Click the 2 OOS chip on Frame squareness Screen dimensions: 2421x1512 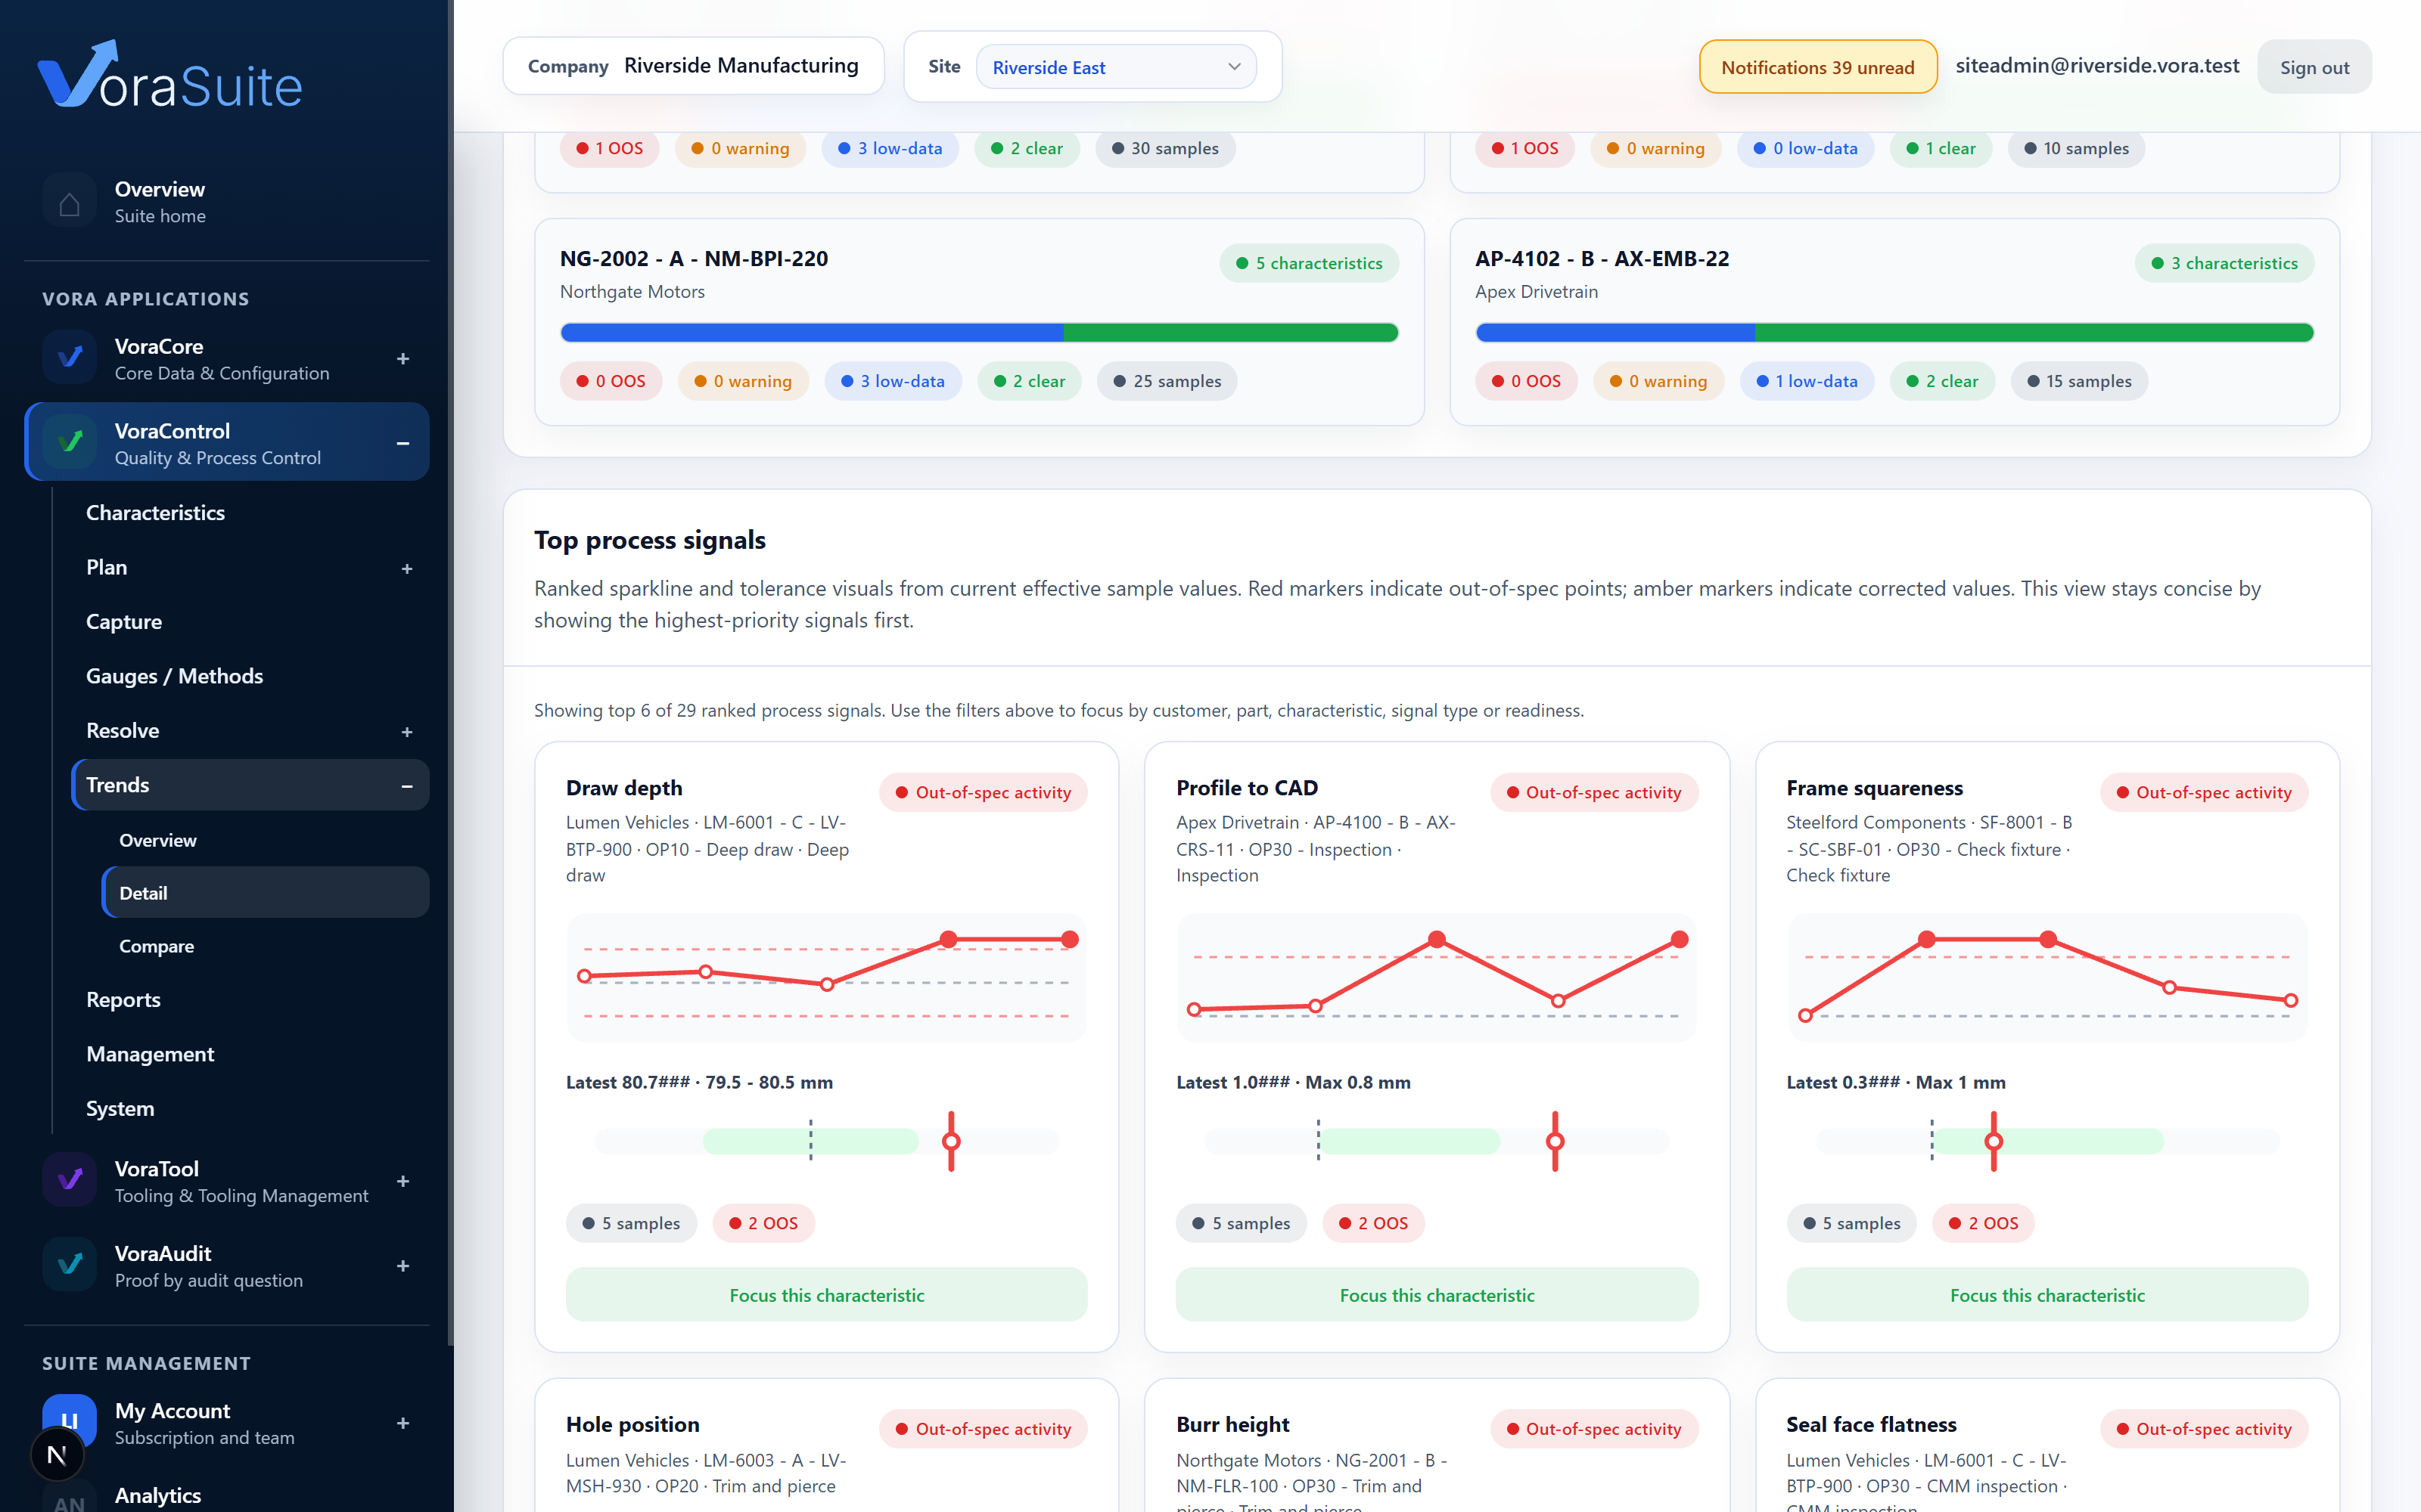tap(1984, 1223)
